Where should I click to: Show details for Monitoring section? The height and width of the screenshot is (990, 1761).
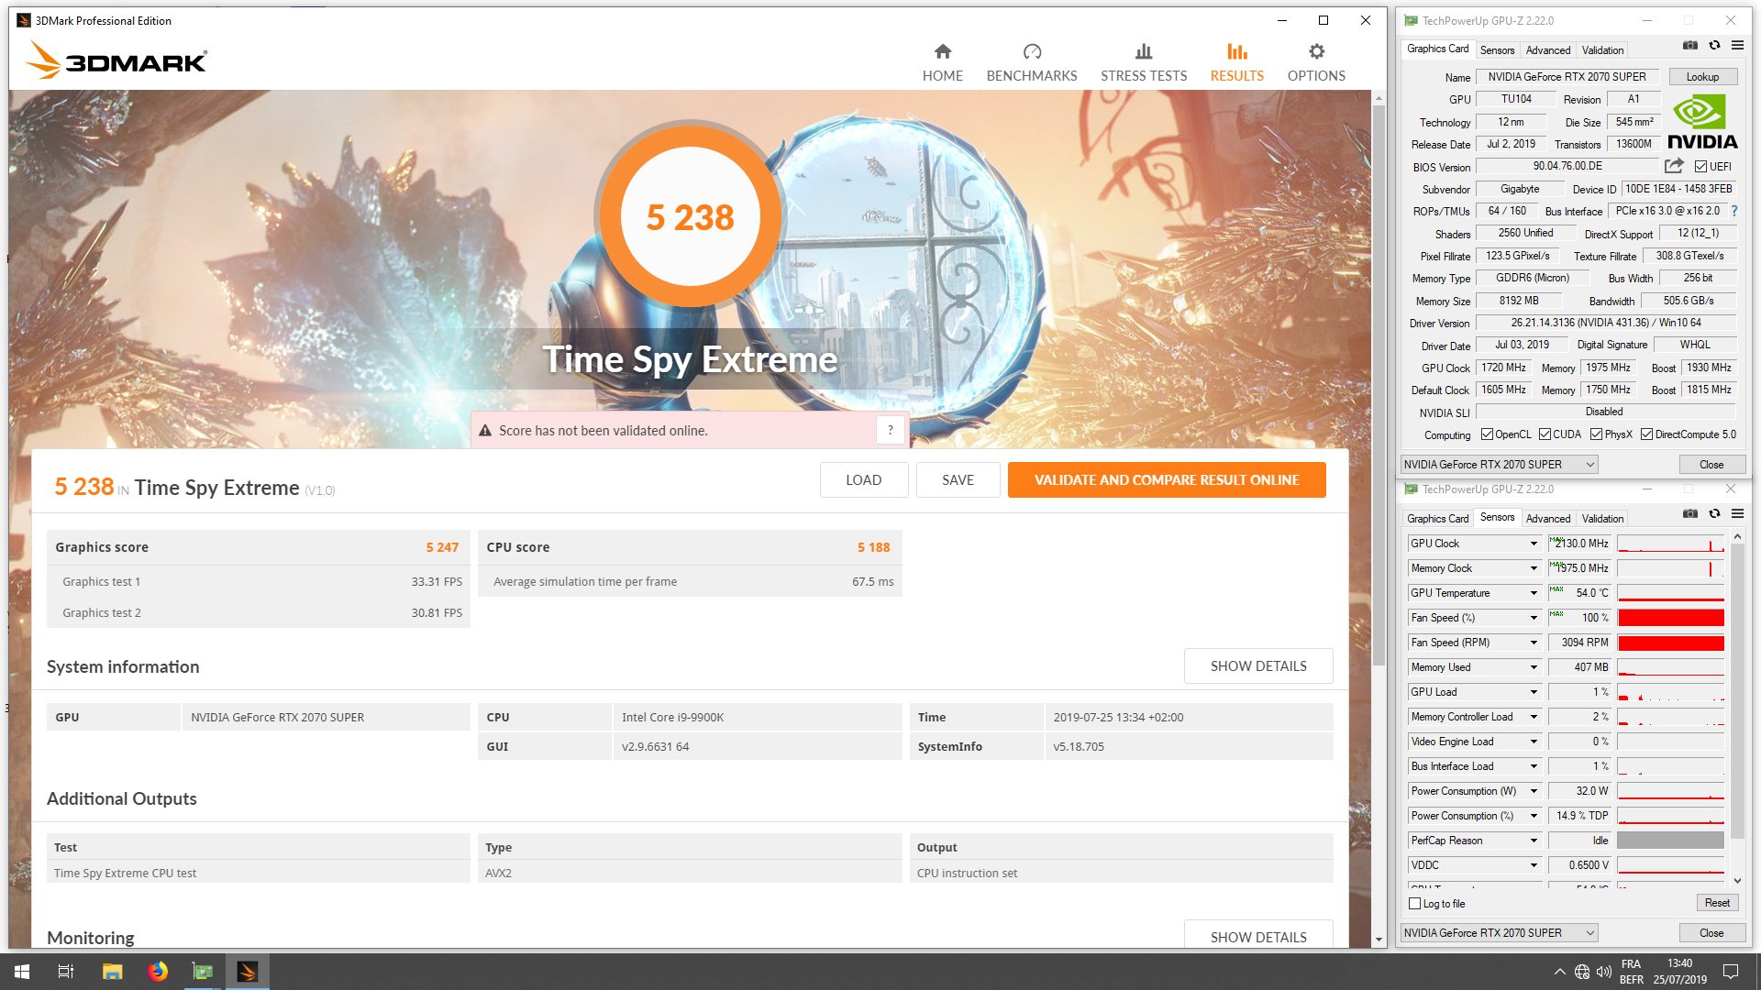(1258, 935)
